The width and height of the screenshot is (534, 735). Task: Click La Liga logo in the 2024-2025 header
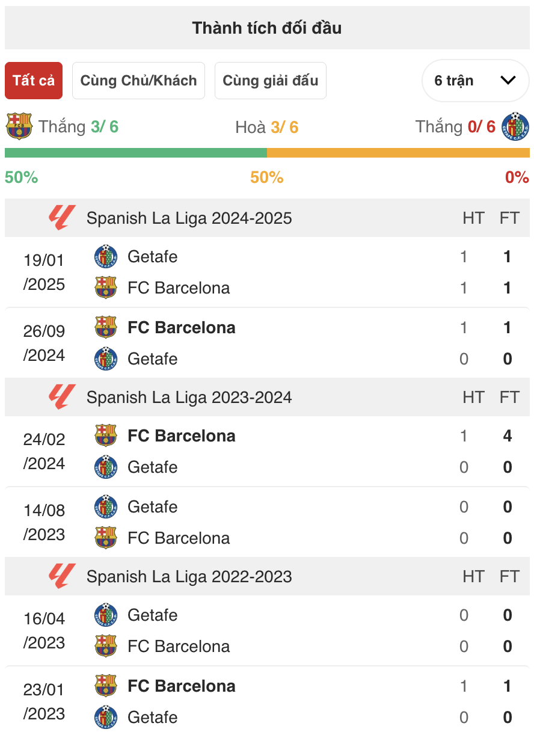pyautogui.click(x=63, y=218)
